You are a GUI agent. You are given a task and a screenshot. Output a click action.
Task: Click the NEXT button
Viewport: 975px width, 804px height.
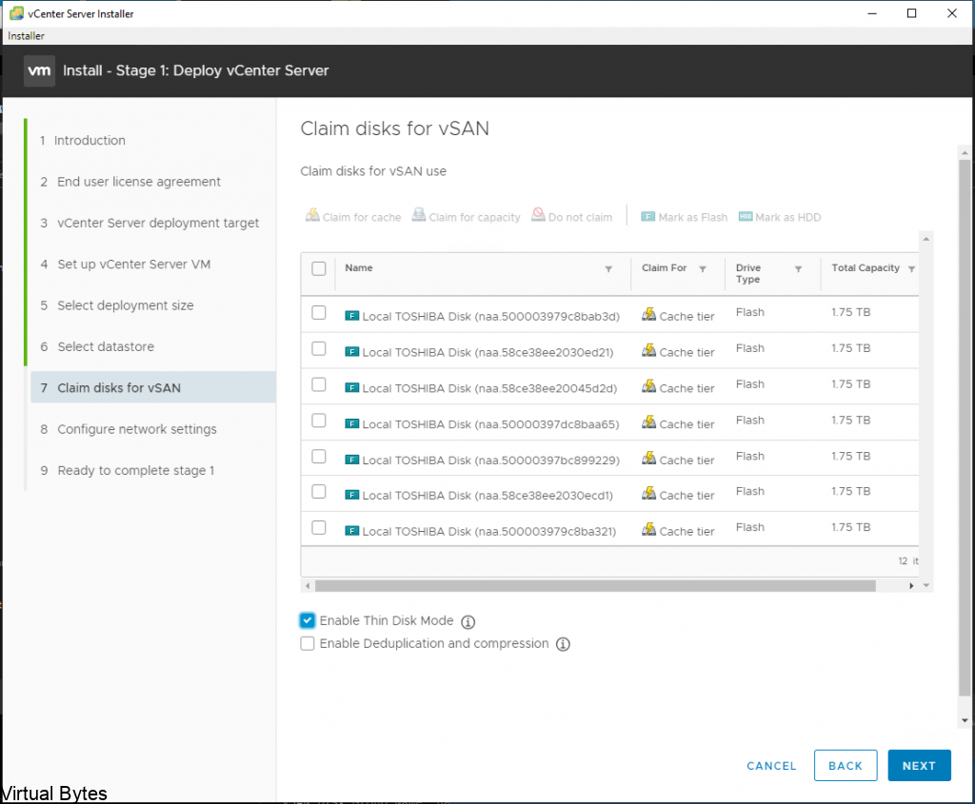[919, 766]
